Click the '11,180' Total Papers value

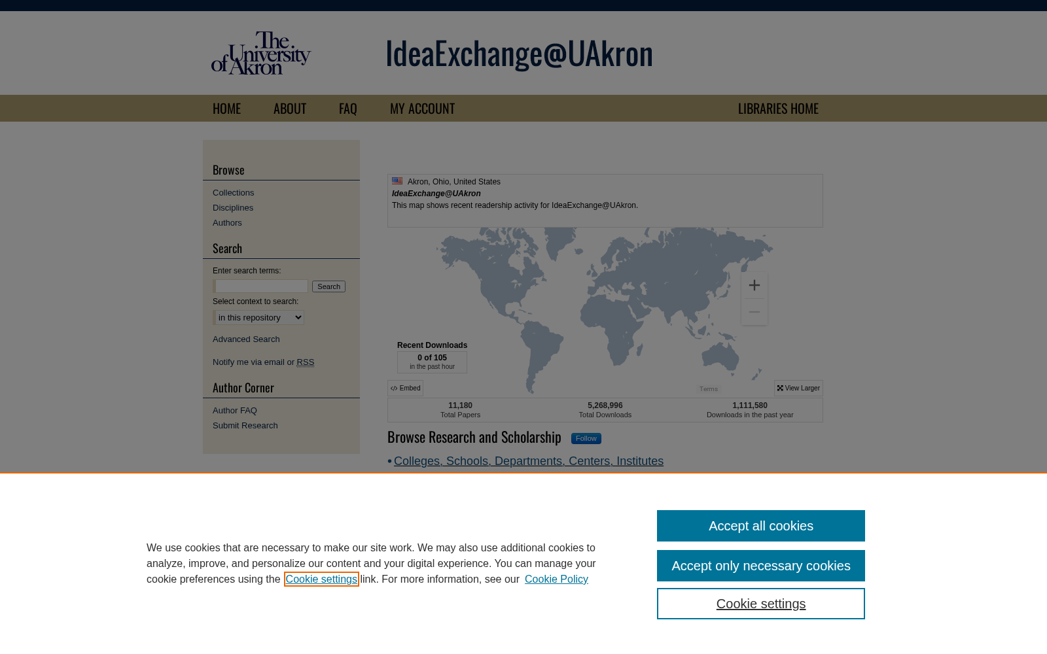tap(460, 405)
